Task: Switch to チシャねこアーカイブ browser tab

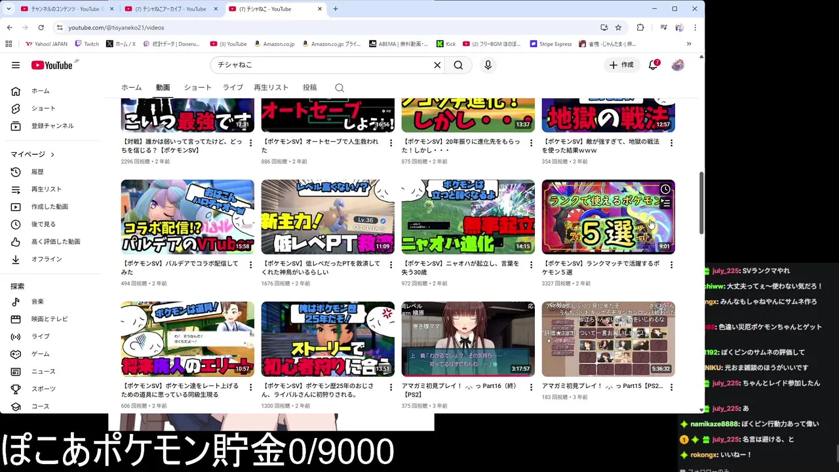Action: 170,9
